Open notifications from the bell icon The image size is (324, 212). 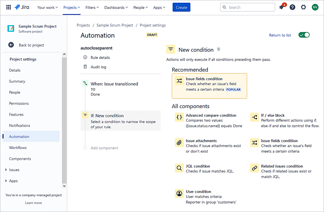pyautogui.click(x=282, y=7)
